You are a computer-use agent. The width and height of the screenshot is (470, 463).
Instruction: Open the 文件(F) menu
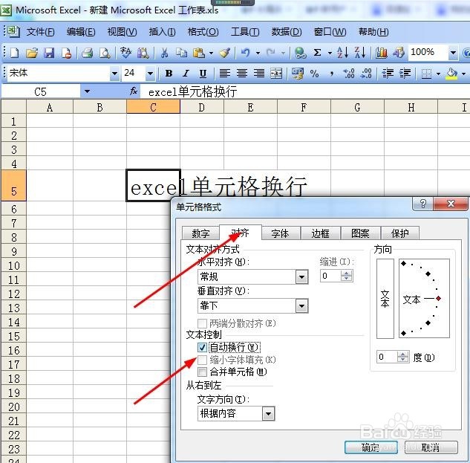tap(40, 32)
